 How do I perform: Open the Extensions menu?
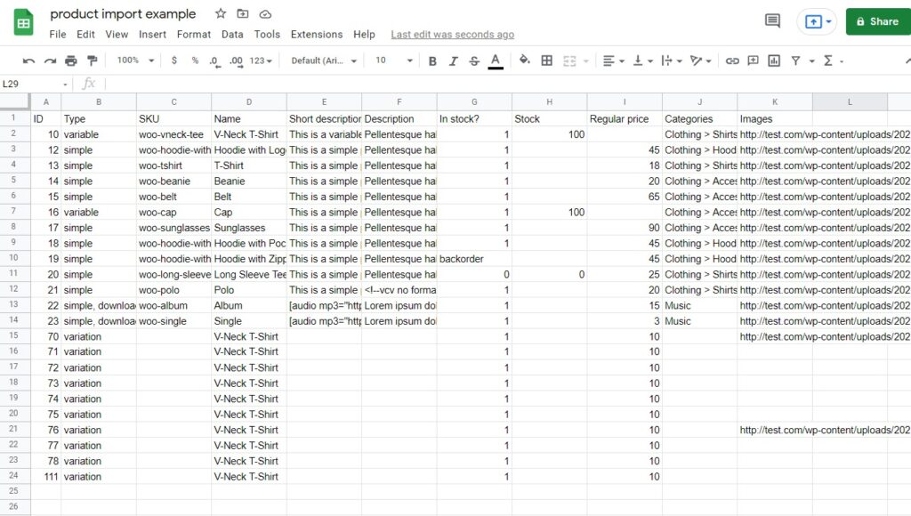click(x=316, y=35)
